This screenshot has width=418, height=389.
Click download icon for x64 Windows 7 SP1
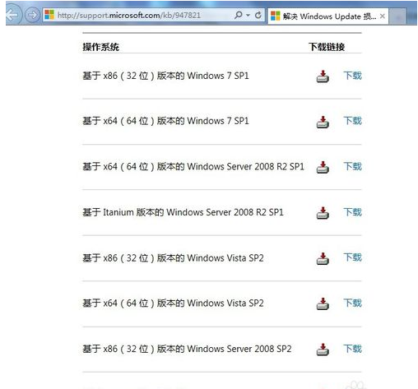(323, 122)
